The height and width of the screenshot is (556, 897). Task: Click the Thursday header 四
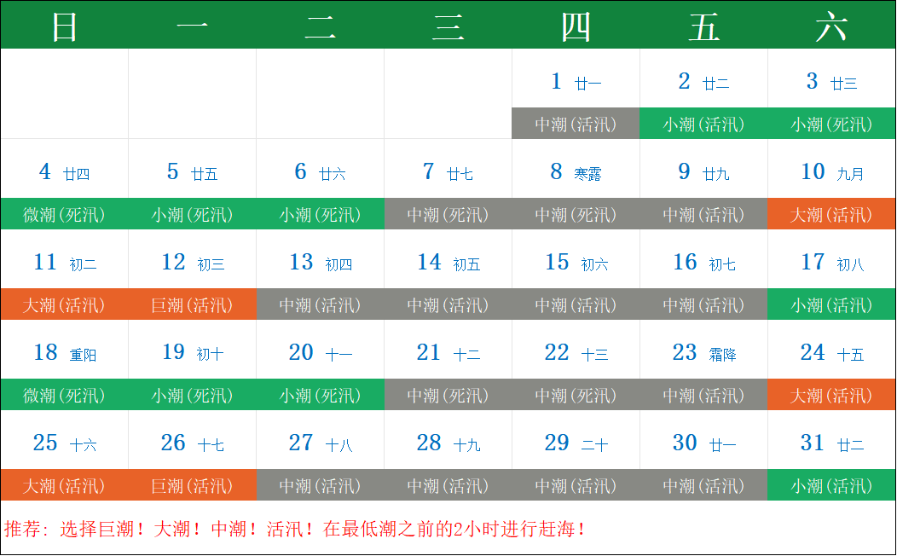point(576,26)
